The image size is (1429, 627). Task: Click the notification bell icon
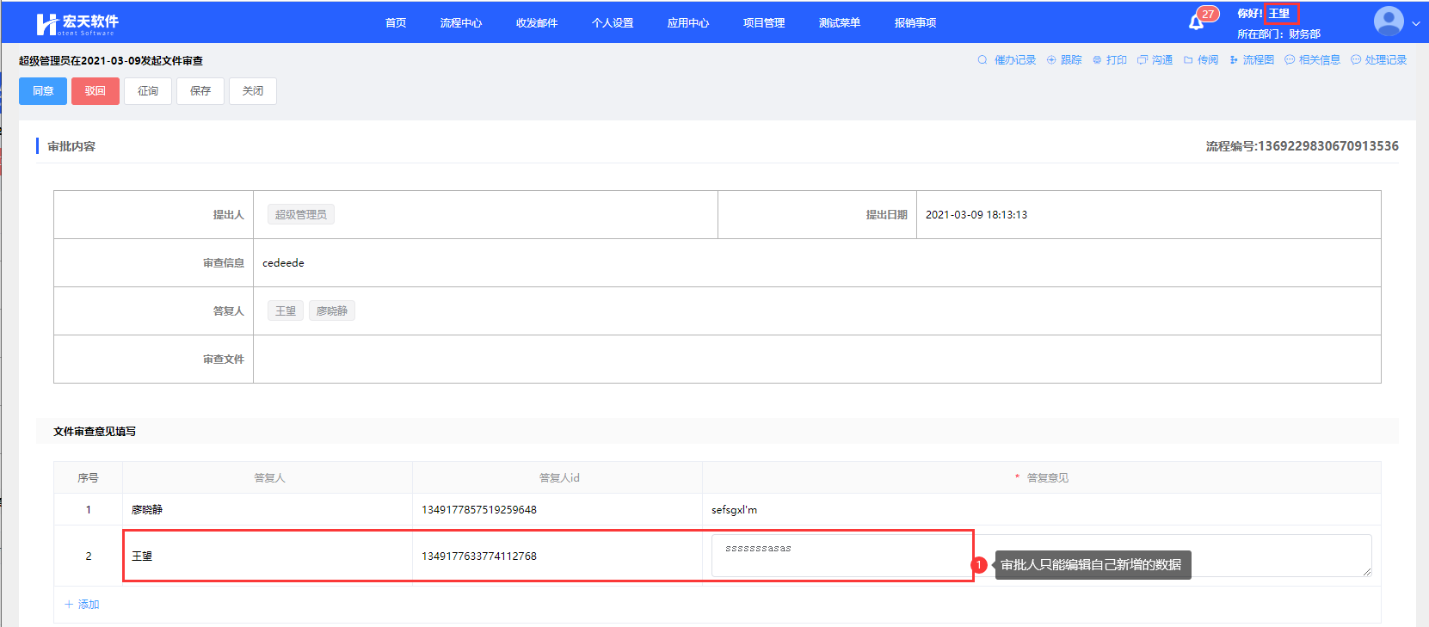[1196, 22]
